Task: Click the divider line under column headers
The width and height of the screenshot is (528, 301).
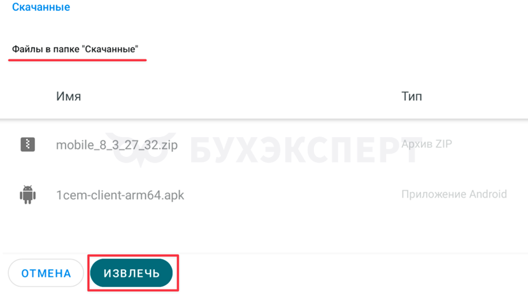Action: tap(264, 119)
